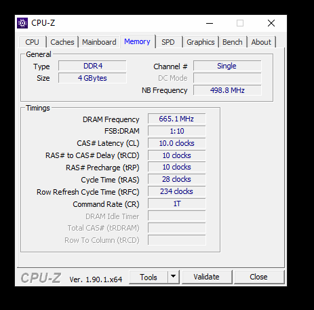This screenshot has height=310, width=314.
Task: Click the FSB:DRAM label
Action: pos(122,131)
